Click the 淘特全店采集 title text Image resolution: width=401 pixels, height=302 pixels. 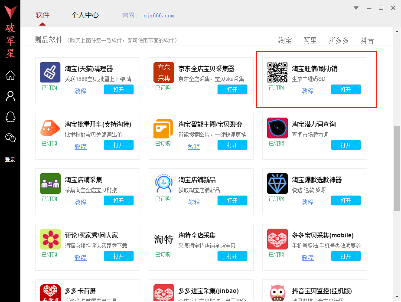click(197, 235)
